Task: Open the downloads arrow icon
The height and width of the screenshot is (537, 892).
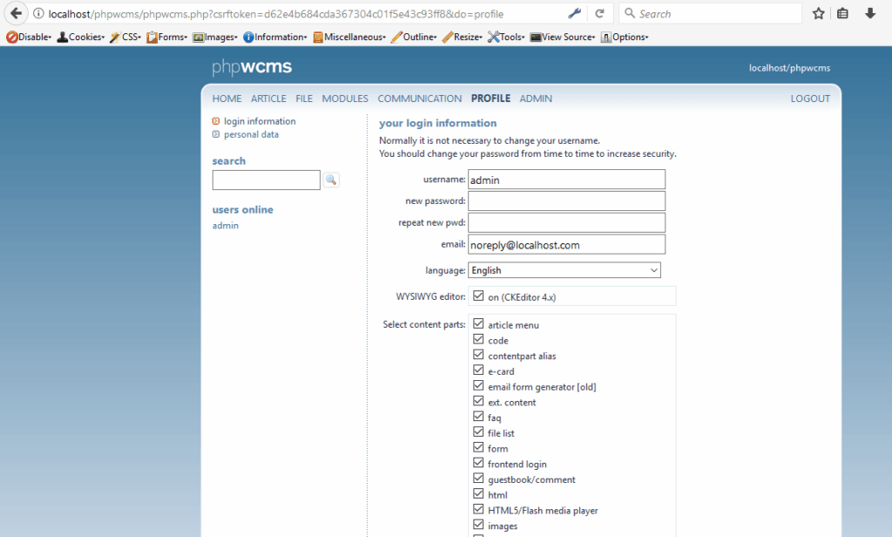Action: coord(870,14)
